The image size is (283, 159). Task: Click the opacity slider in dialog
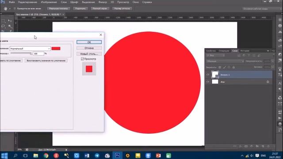pyautogui.click(x=21, y=53)
